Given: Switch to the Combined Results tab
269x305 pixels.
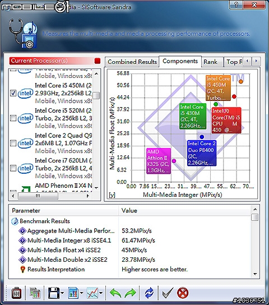Looking at the screenshot, I should click(132, 62).
